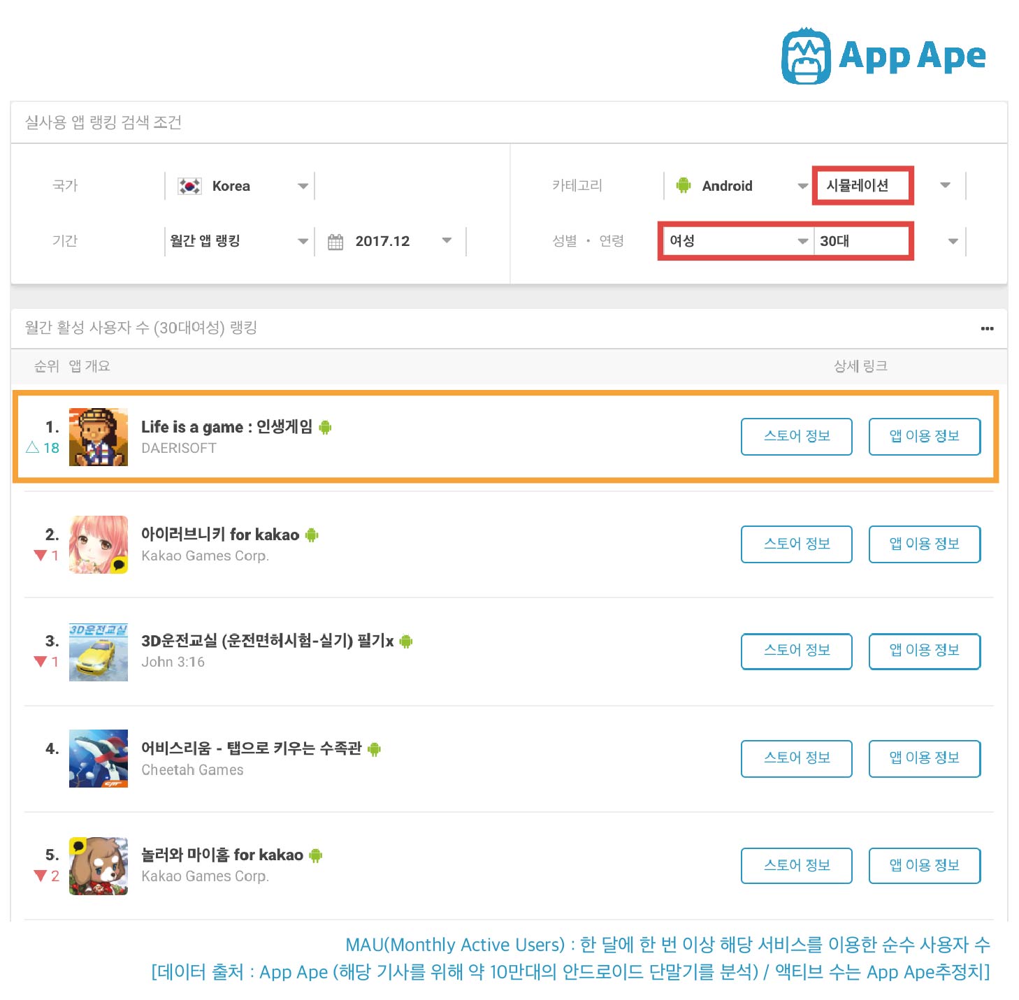This screenshot has height=1000, width=1019.
Task: Click 스토어 정보 for Life is a game
Action: (797, 437)
